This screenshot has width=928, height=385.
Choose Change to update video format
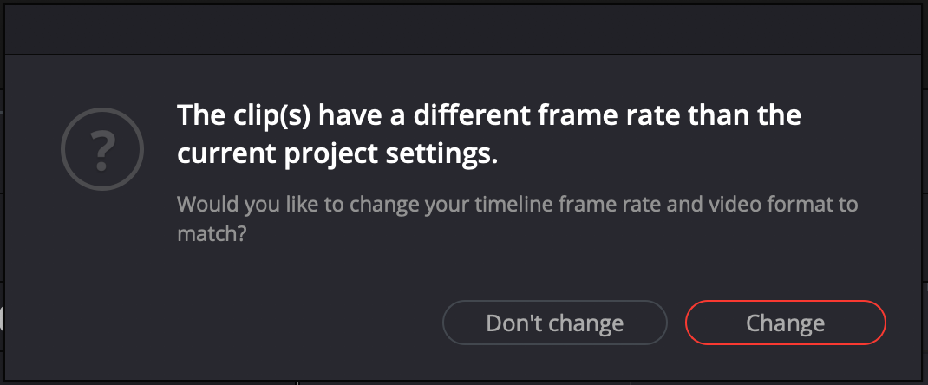pyautogui.click(x=785, y=323)
